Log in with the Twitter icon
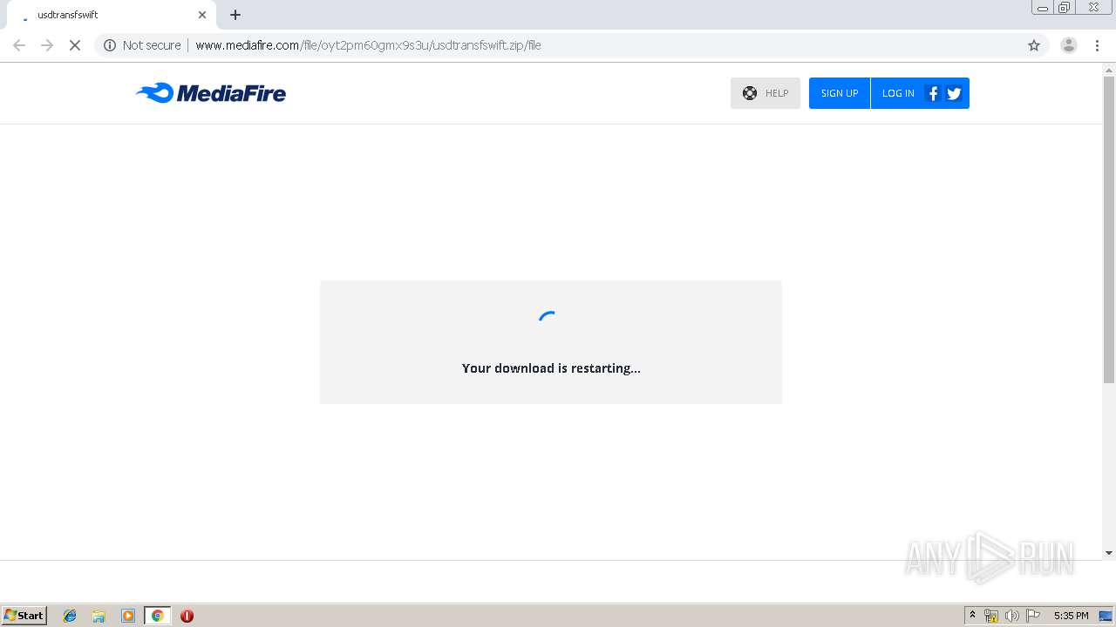The image size is (1116, 627). click(x=954, y=93)
